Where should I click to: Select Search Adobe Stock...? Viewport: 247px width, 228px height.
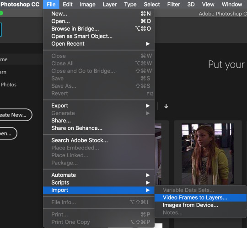(99, 140)
